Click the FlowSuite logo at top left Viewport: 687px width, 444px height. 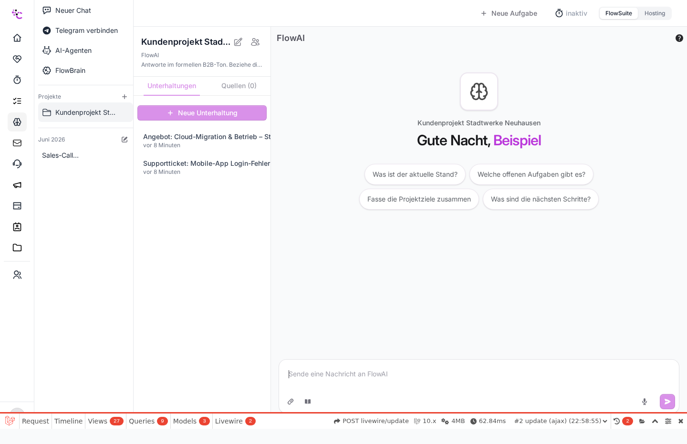coord(17,14)
